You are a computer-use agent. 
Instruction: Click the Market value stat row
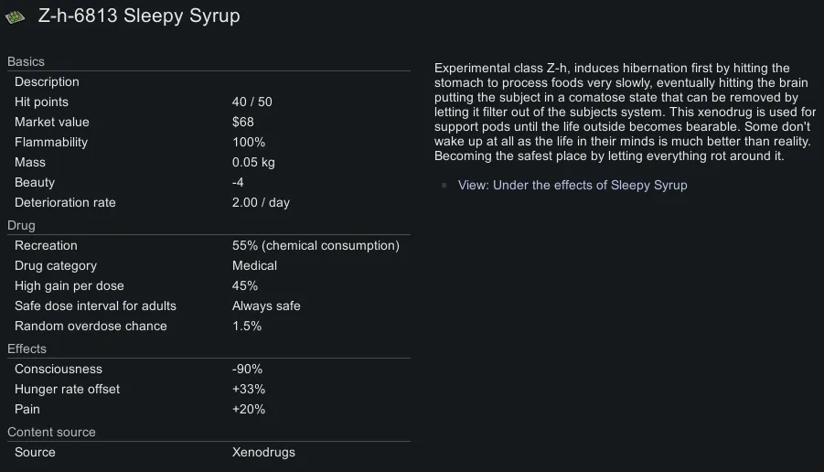209,123
